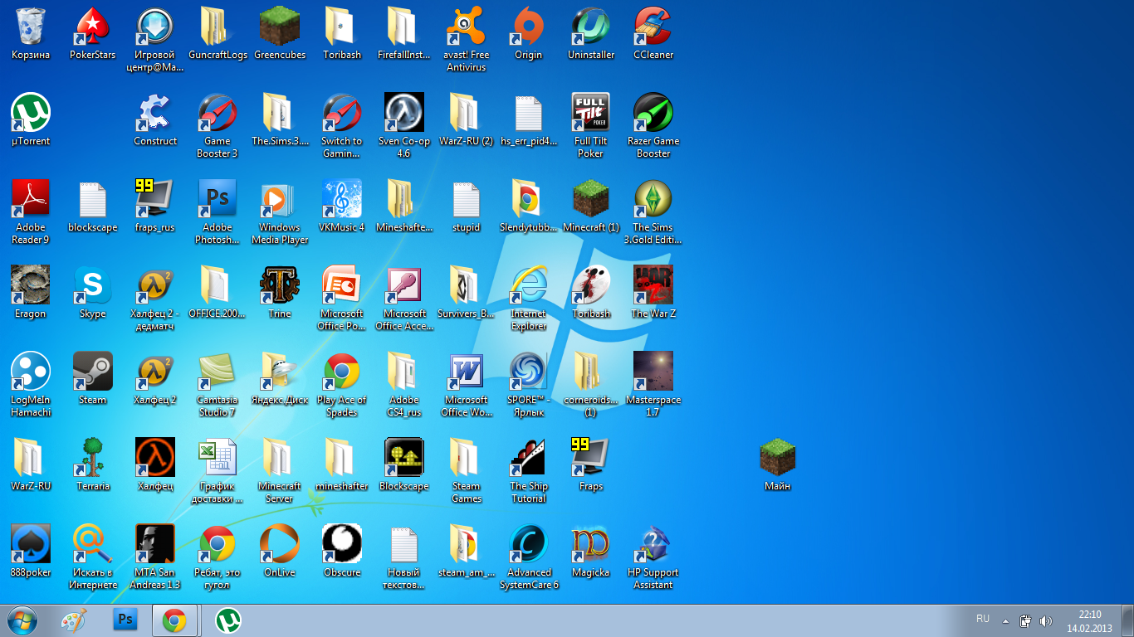Viewport: 1134px width, 637px height.
Task: Launch the Trine shortcut
Action: [x=280, y=285]
